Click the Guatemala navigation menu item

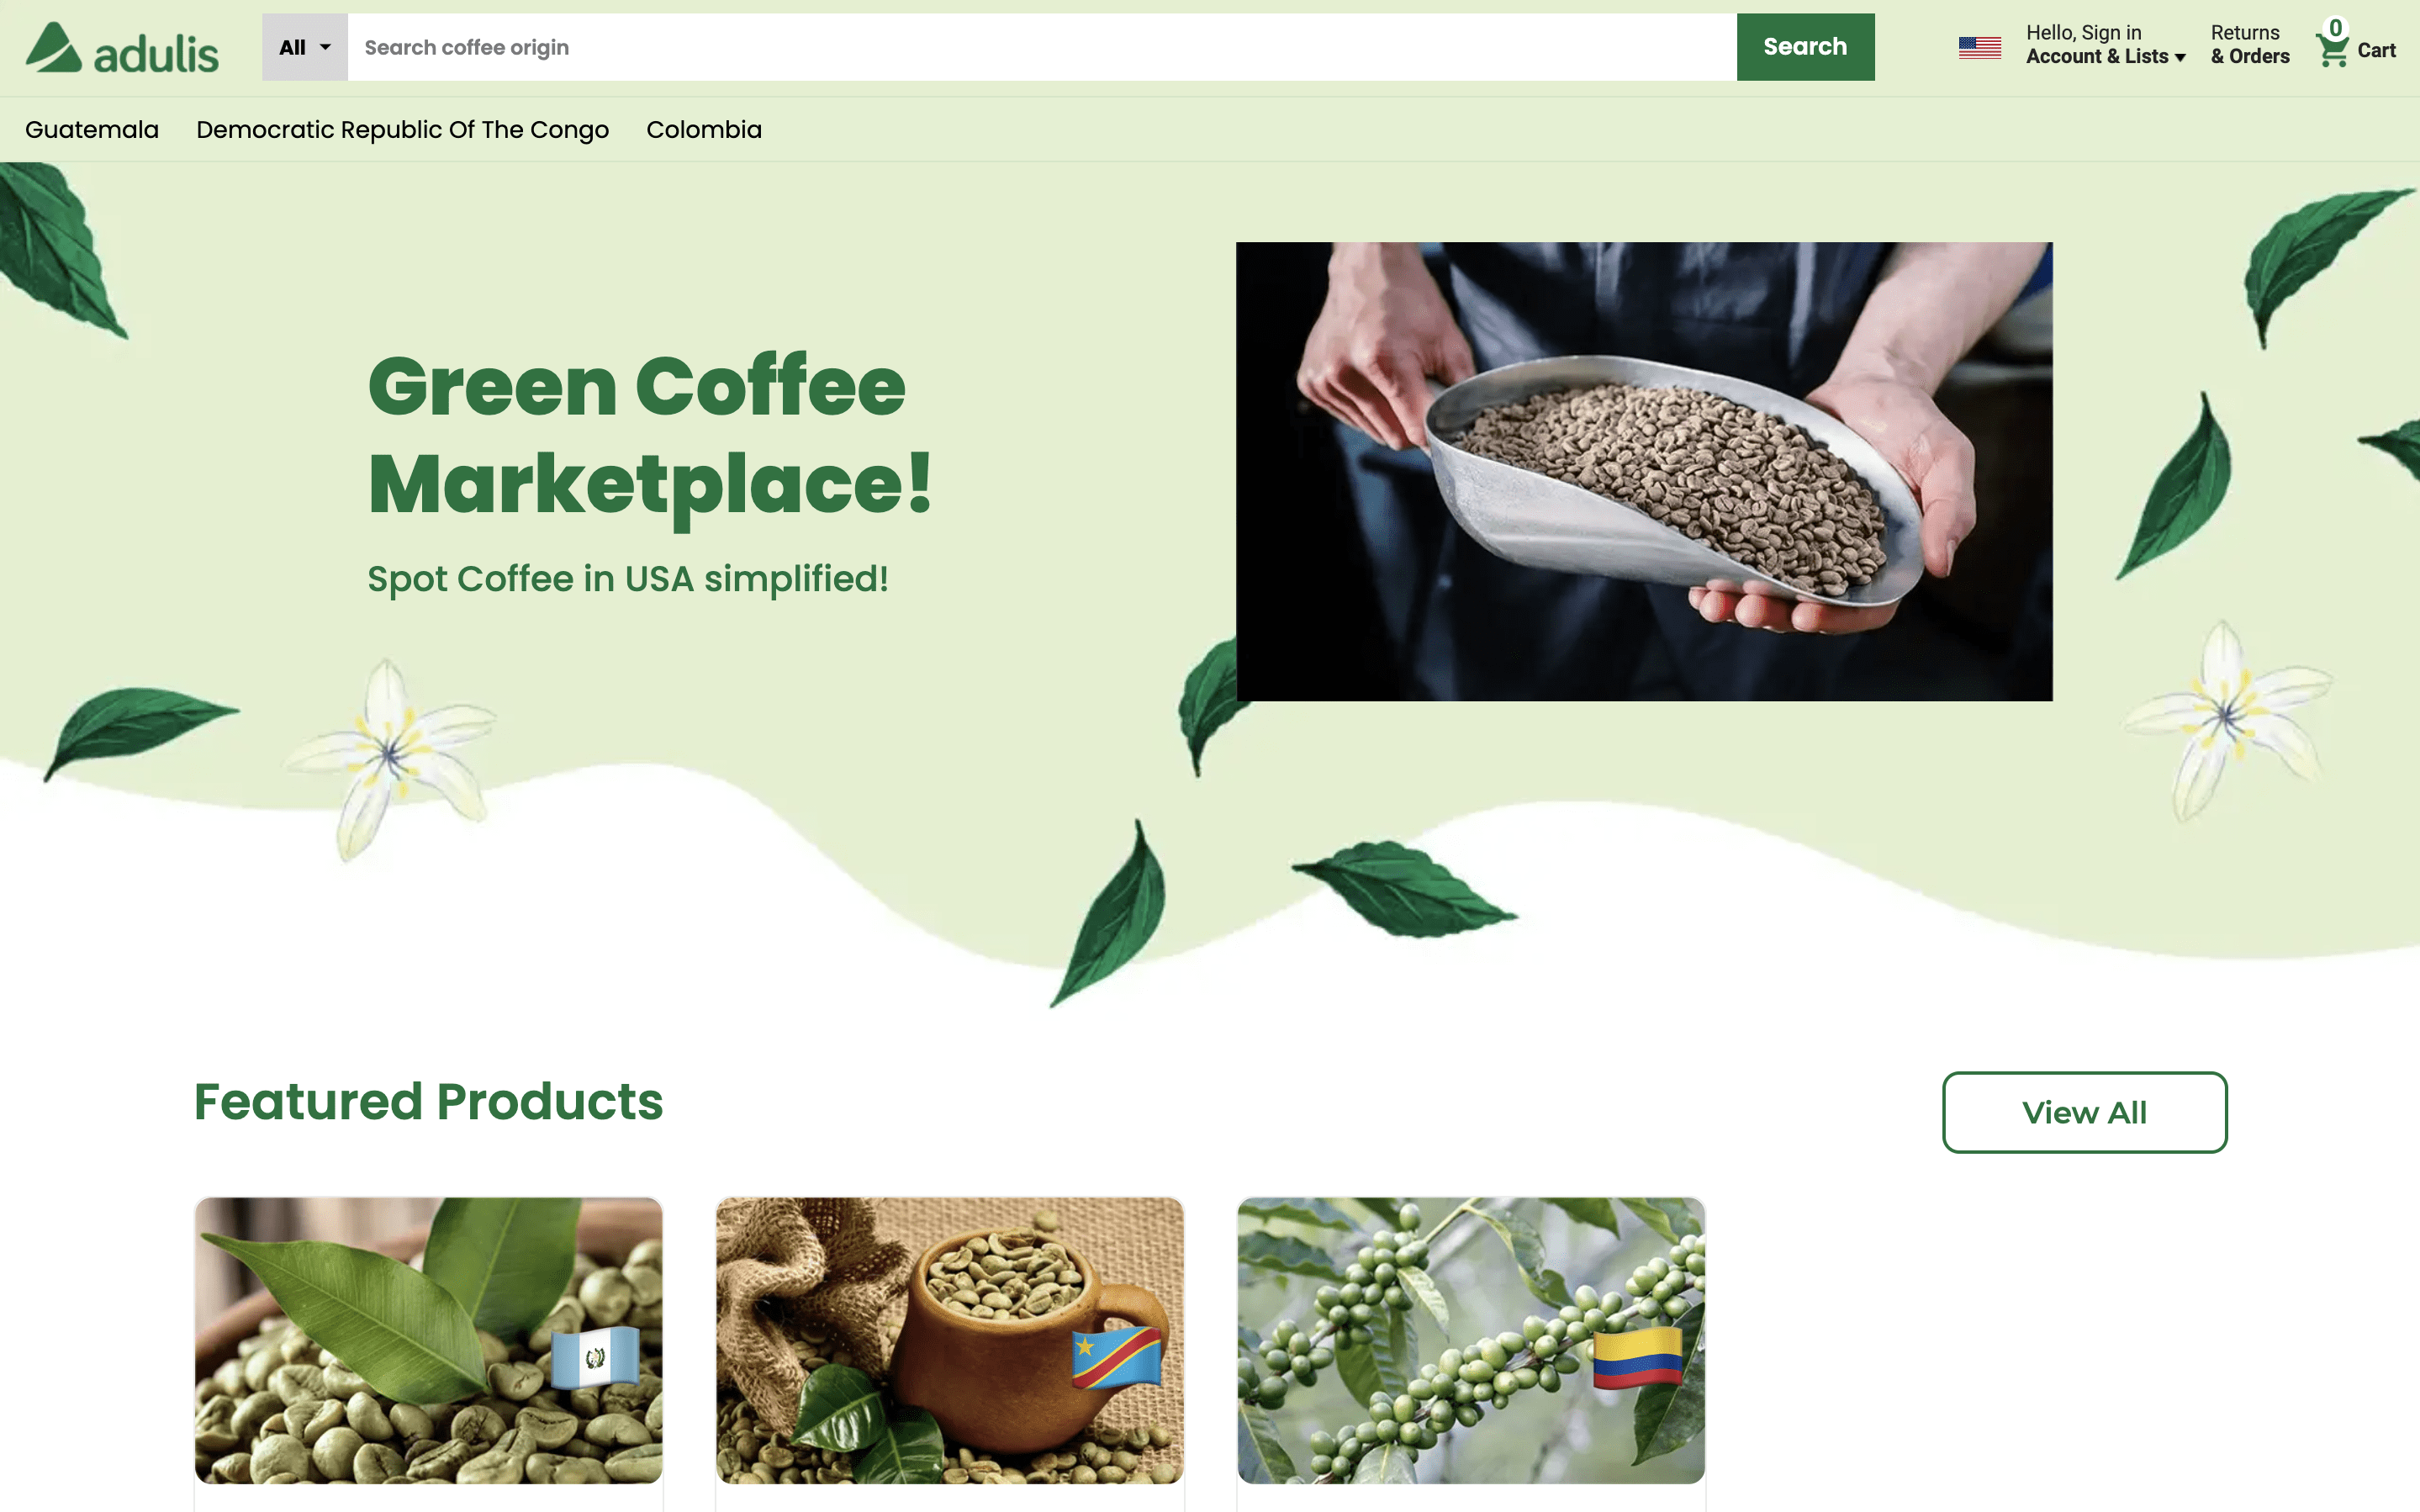tap(91, 129)
